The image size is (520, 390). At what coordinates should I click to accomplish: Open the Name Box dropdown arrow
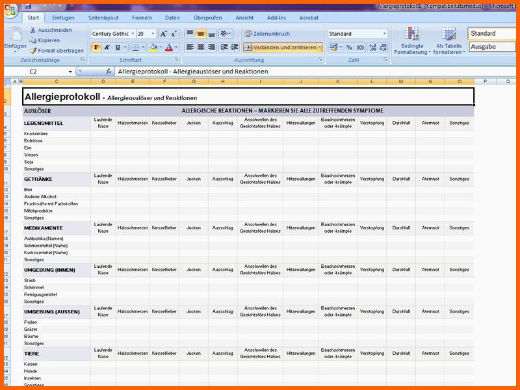tap(70, 71)
